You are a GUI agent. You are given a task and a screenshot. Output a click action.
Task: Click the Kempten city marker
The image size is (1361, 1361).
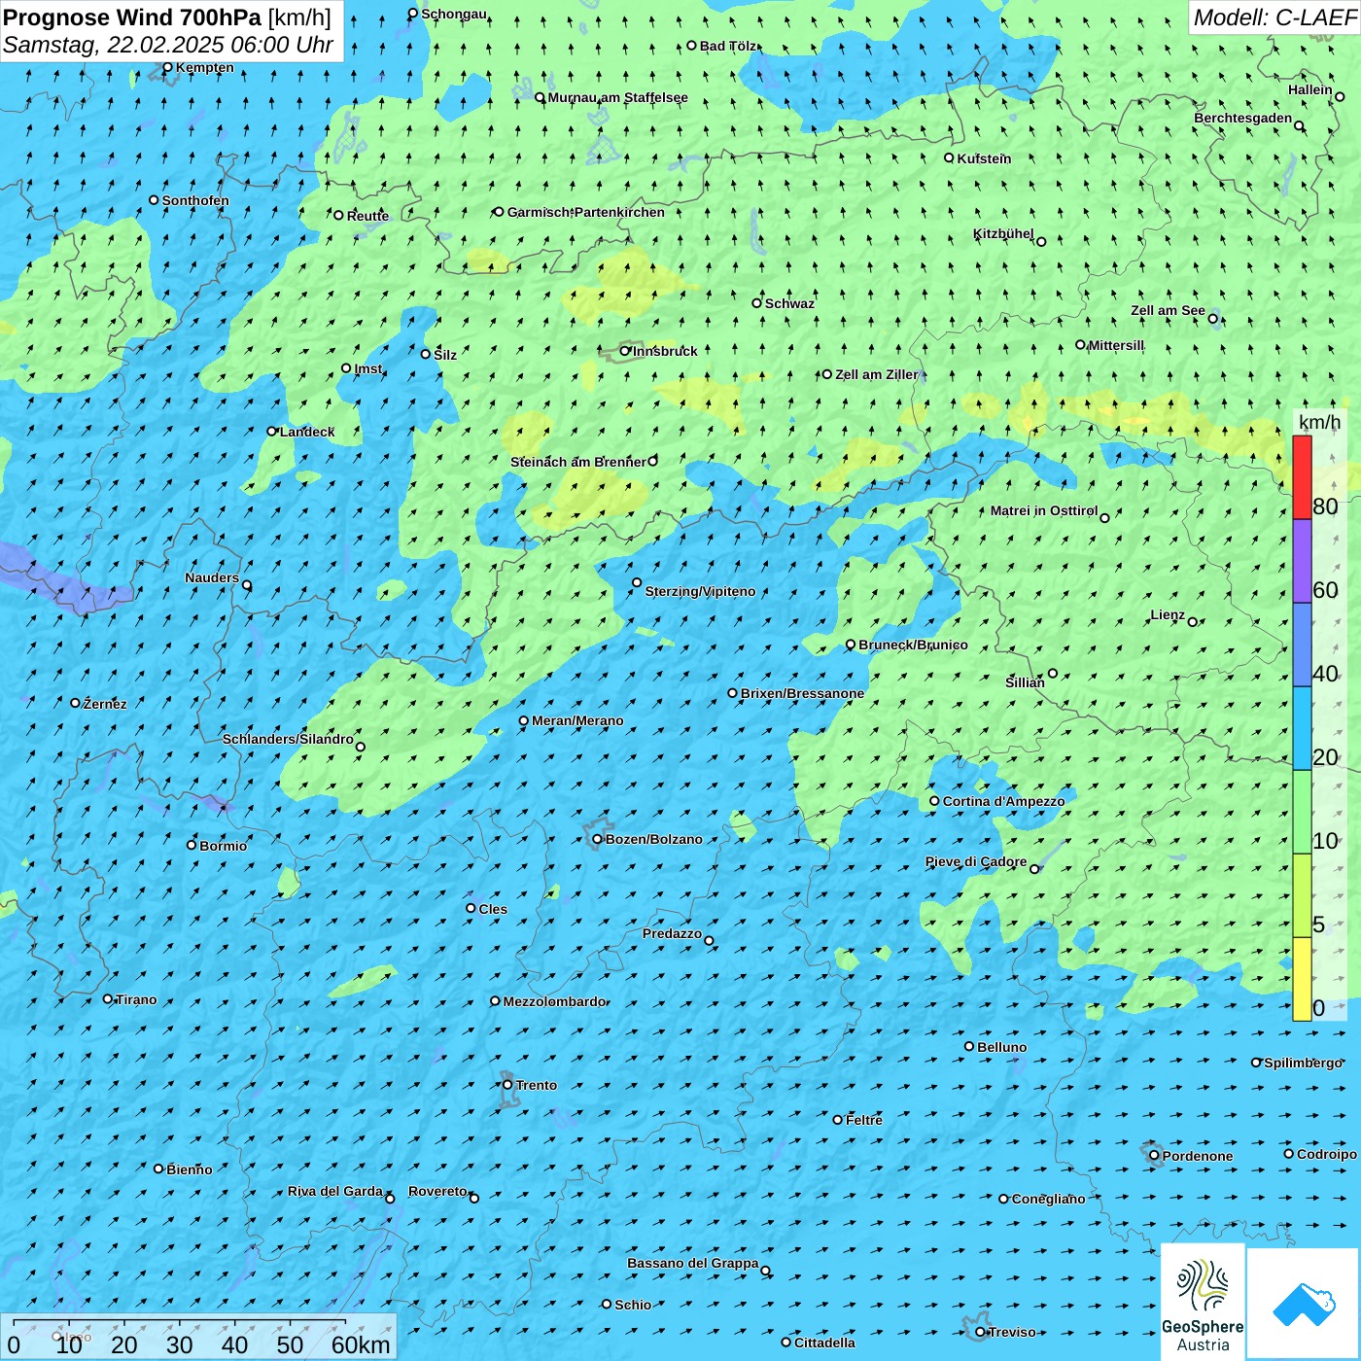tap(167, 67)
